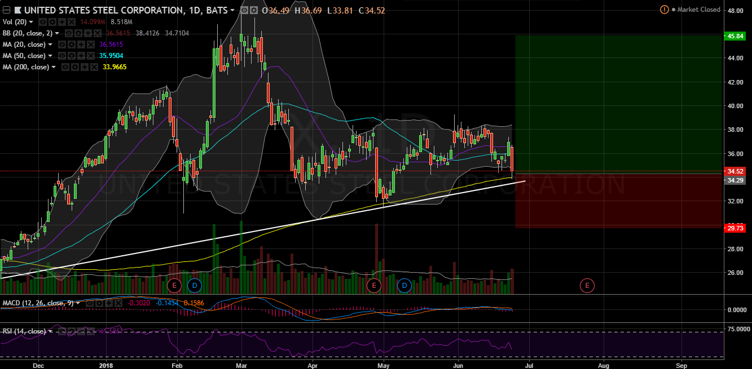Image resolution: width=752 pixels, height=369 pixels.
Task: Click the Vol (20) indicator label
Action: tap(15, 22)
